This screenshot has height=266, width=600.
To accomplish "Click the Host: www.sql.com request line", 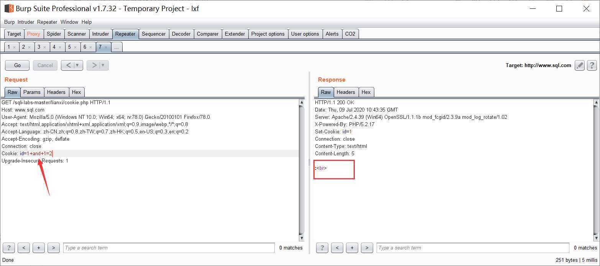I will [23, 110].
